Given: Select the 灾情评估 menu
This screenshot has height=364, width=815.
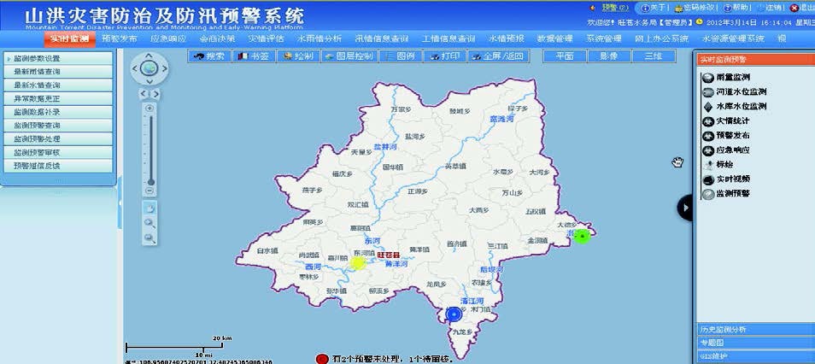Looking at the screenshot, I should pos(266,39).
